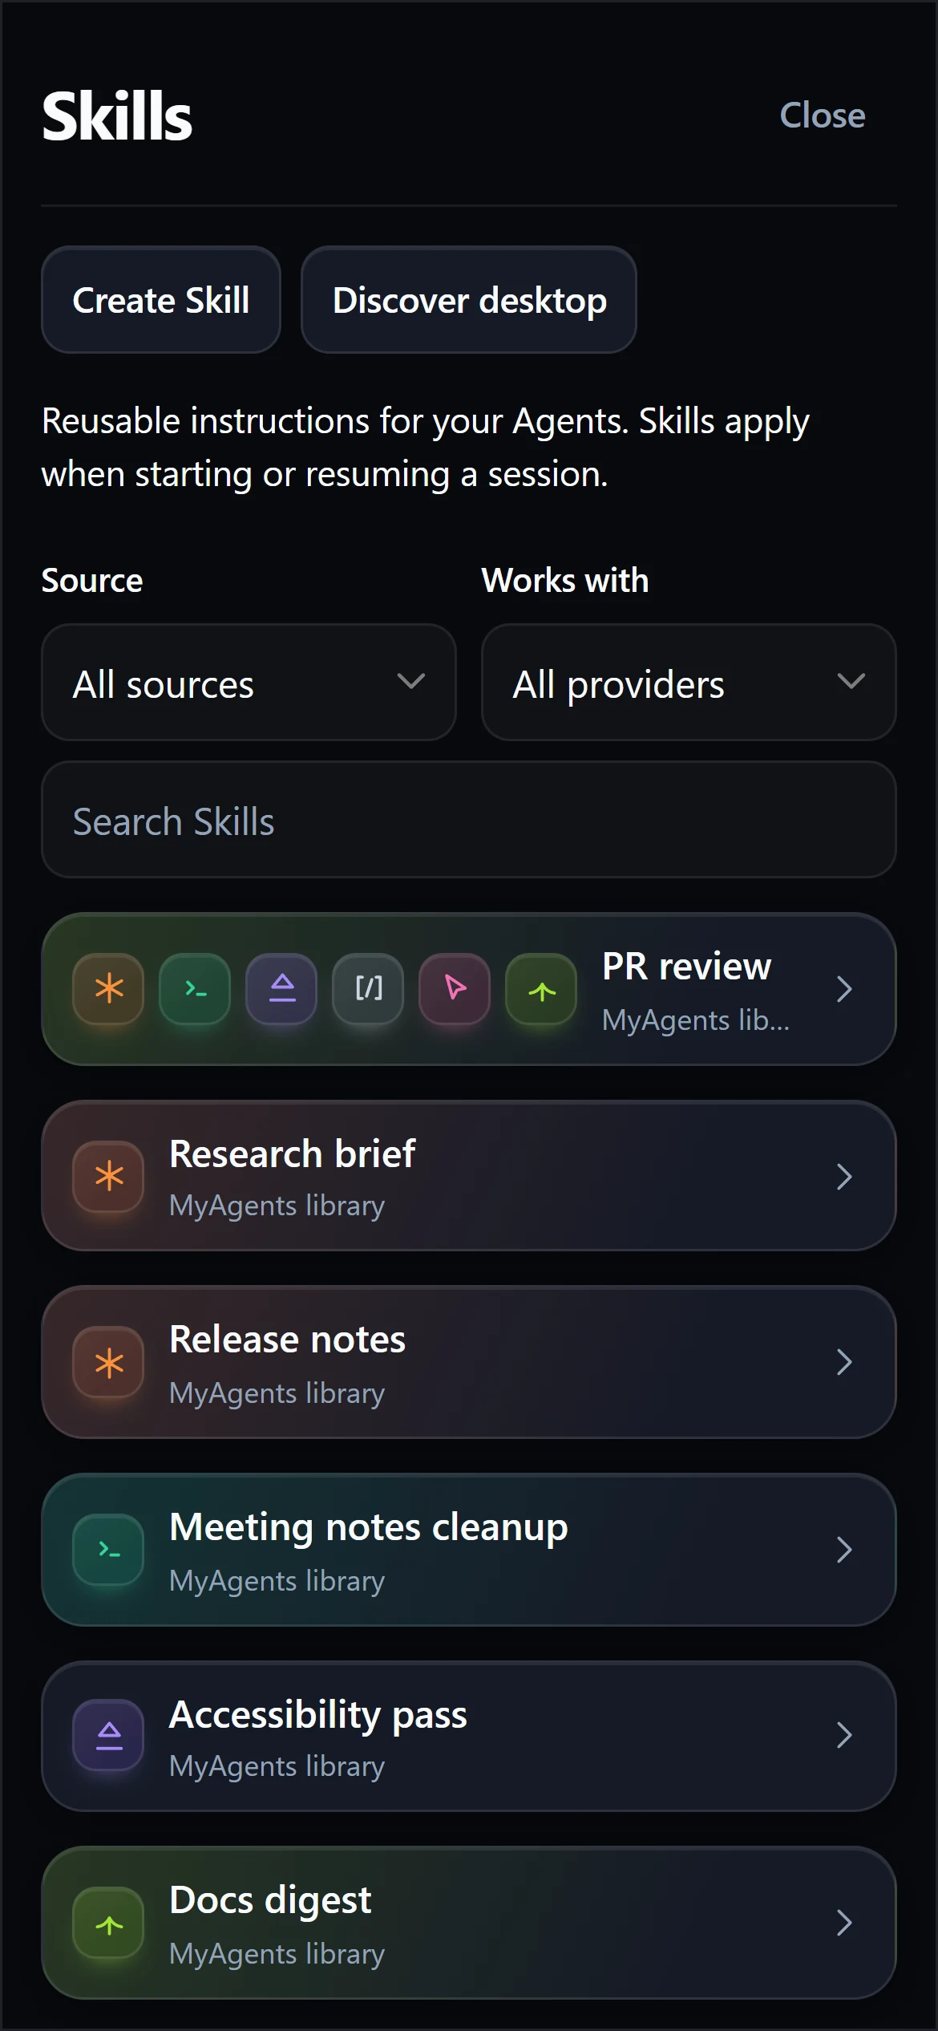The height and width of the screenshot is (2031, 938).
Task: Open Meeting notes cleanup via its chevron
Action: coord(844,1550)
